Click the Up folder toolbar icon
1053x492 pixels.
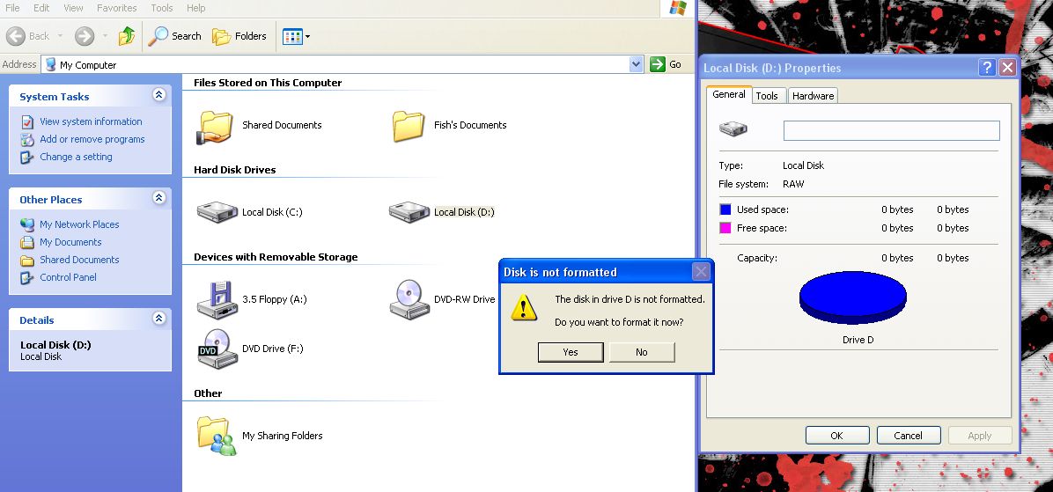127,36
